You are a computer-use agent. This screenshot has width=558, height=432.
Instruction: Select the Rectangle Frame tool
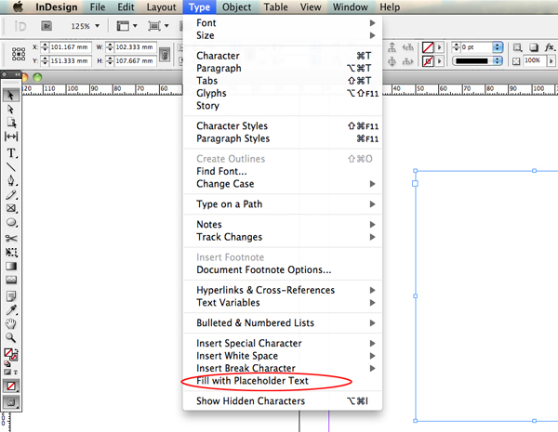tap(10, 209)
